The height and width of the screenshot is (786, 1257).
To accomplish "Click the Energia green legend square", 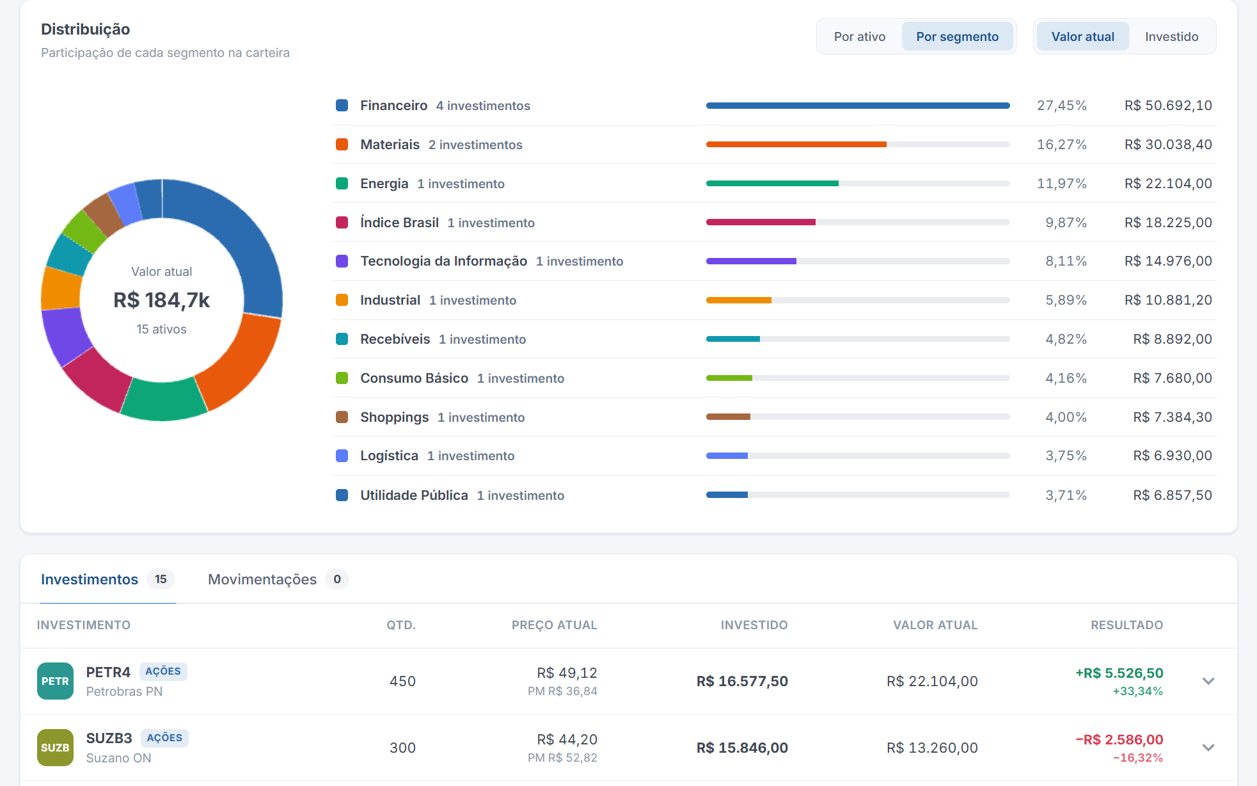I will (x=342, y=184).
